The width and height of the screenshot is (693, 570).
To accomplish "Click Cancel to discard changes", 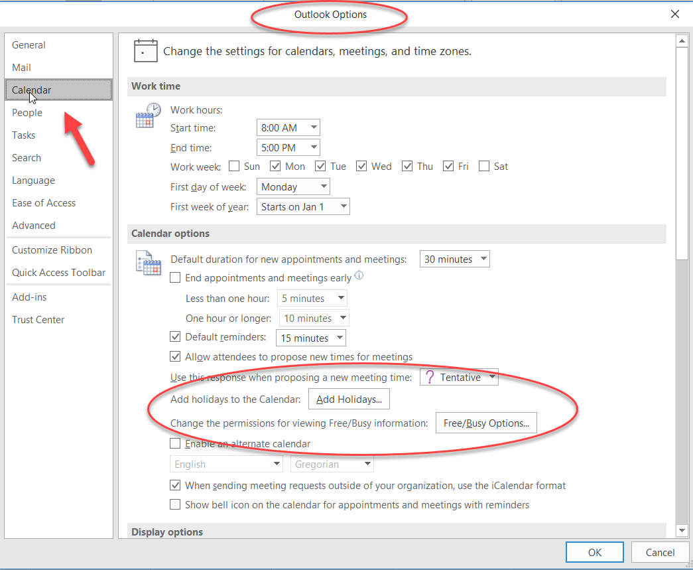I will pyautogui.click(x=660, y=552).
